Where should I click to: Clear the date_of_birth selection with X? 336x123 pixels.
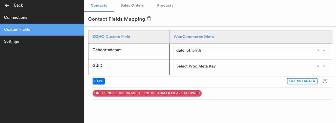[318, 50]
